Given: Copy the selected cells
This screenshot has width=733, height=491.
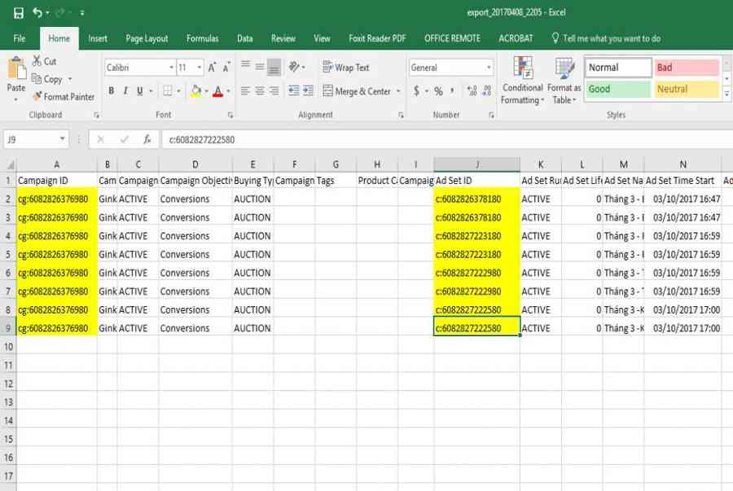Looking at the screenshot, I should pos(47,79).
